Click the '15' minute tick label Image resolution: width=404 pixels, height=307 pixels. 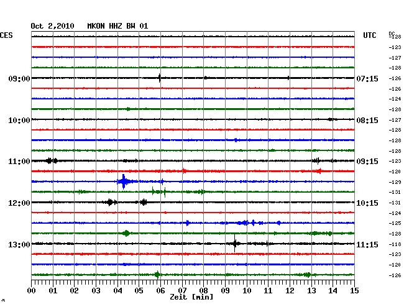[x=354, y=290]
